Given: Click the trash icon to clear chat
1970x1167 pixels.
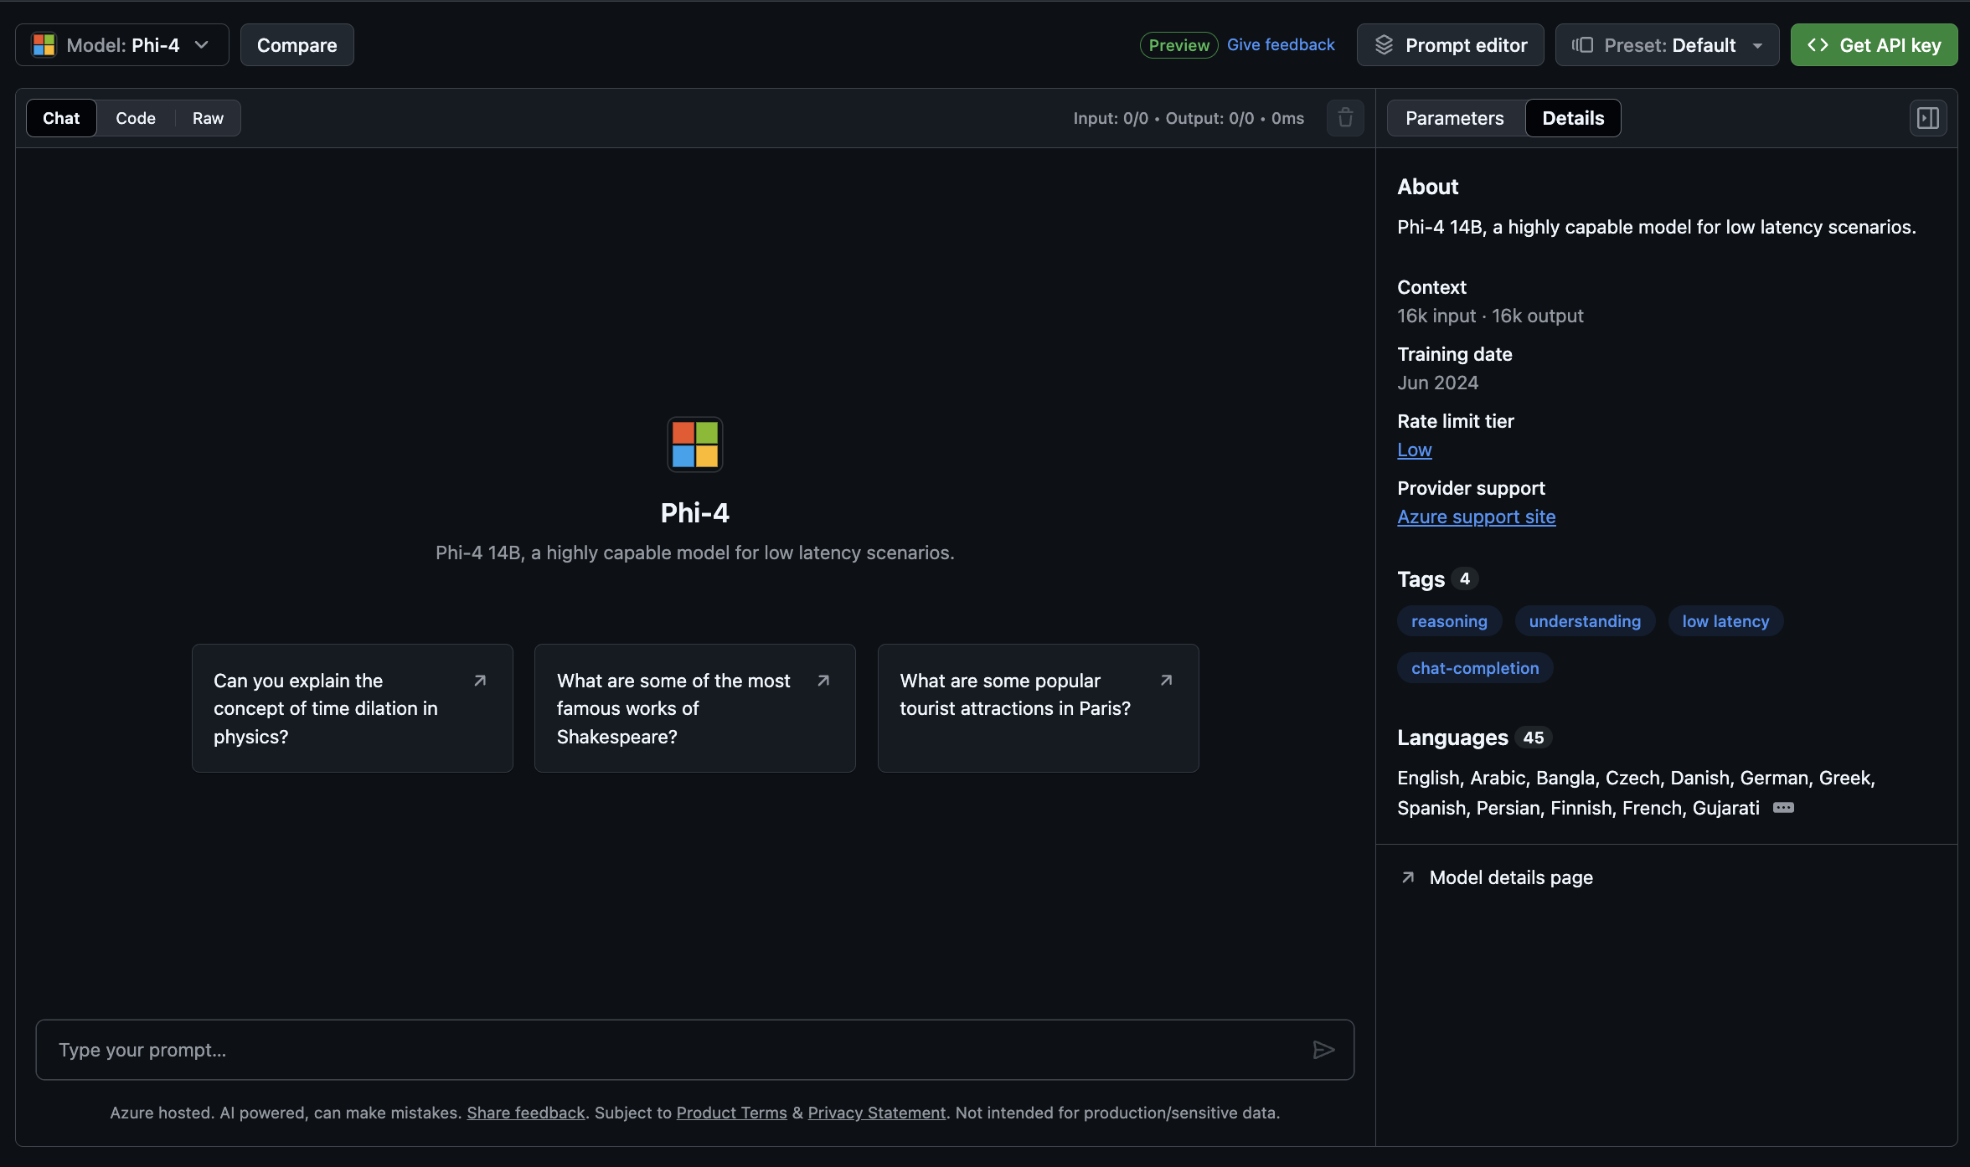Looking at the screenshot, I should coord(1345,118).
